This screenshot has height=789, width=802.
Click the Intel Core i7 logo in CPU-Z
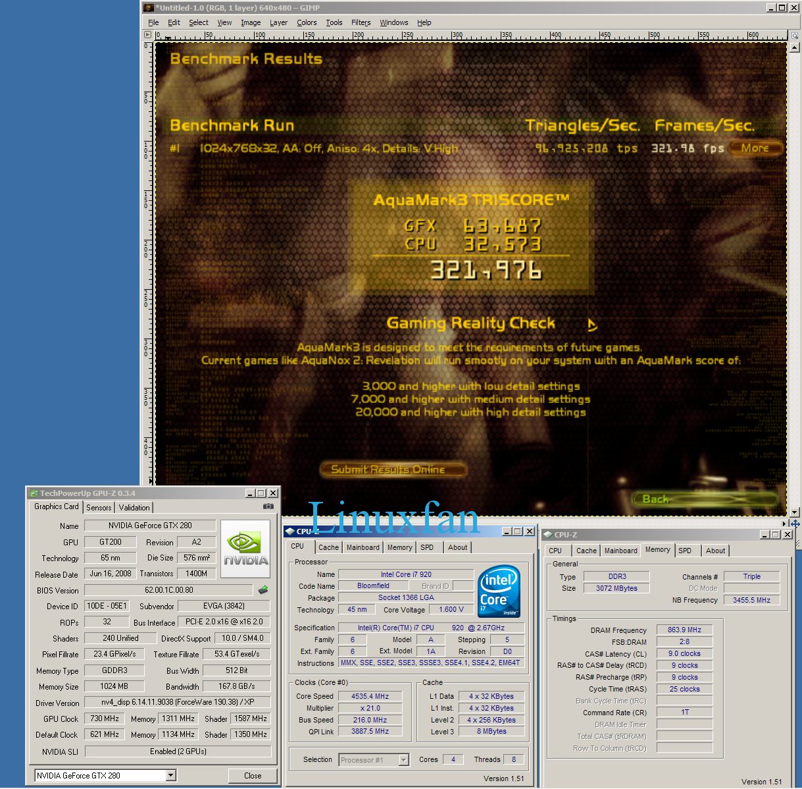tap(499, 590)
